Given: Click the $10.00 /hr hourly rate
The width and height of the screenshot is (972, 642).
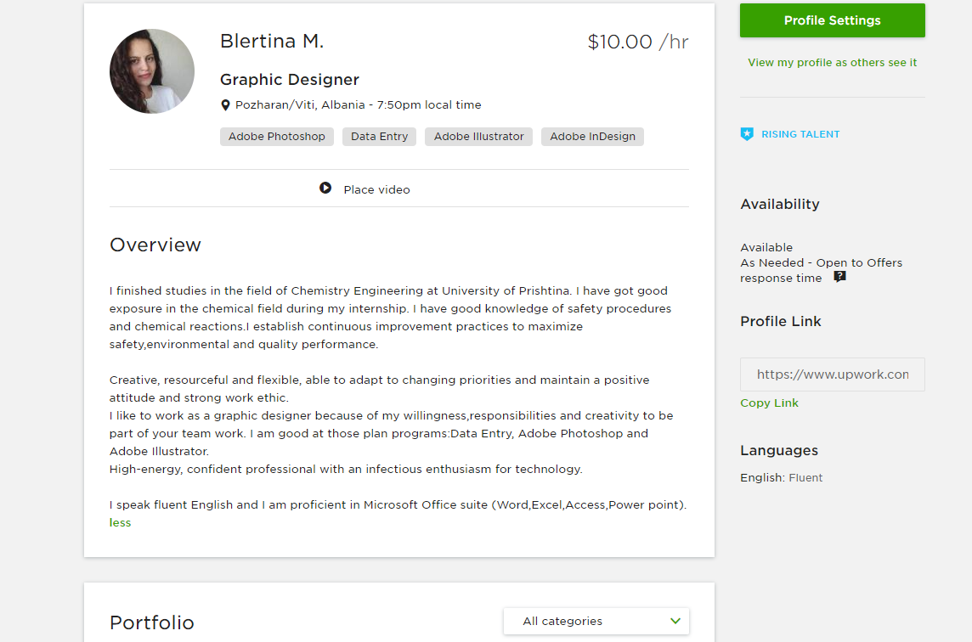Looking at the screenshot, I should tap(638, 42).
